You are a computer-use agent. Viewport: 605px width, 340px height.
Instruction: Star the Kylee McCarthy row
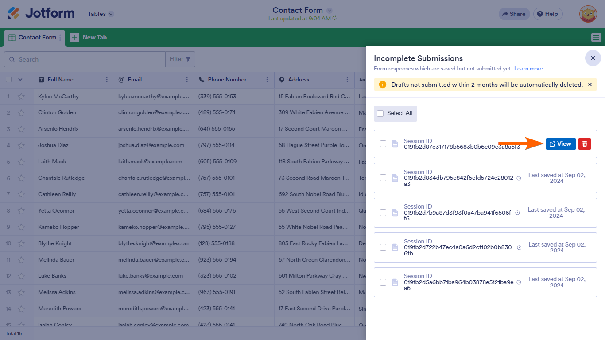(x=21, y=97)
